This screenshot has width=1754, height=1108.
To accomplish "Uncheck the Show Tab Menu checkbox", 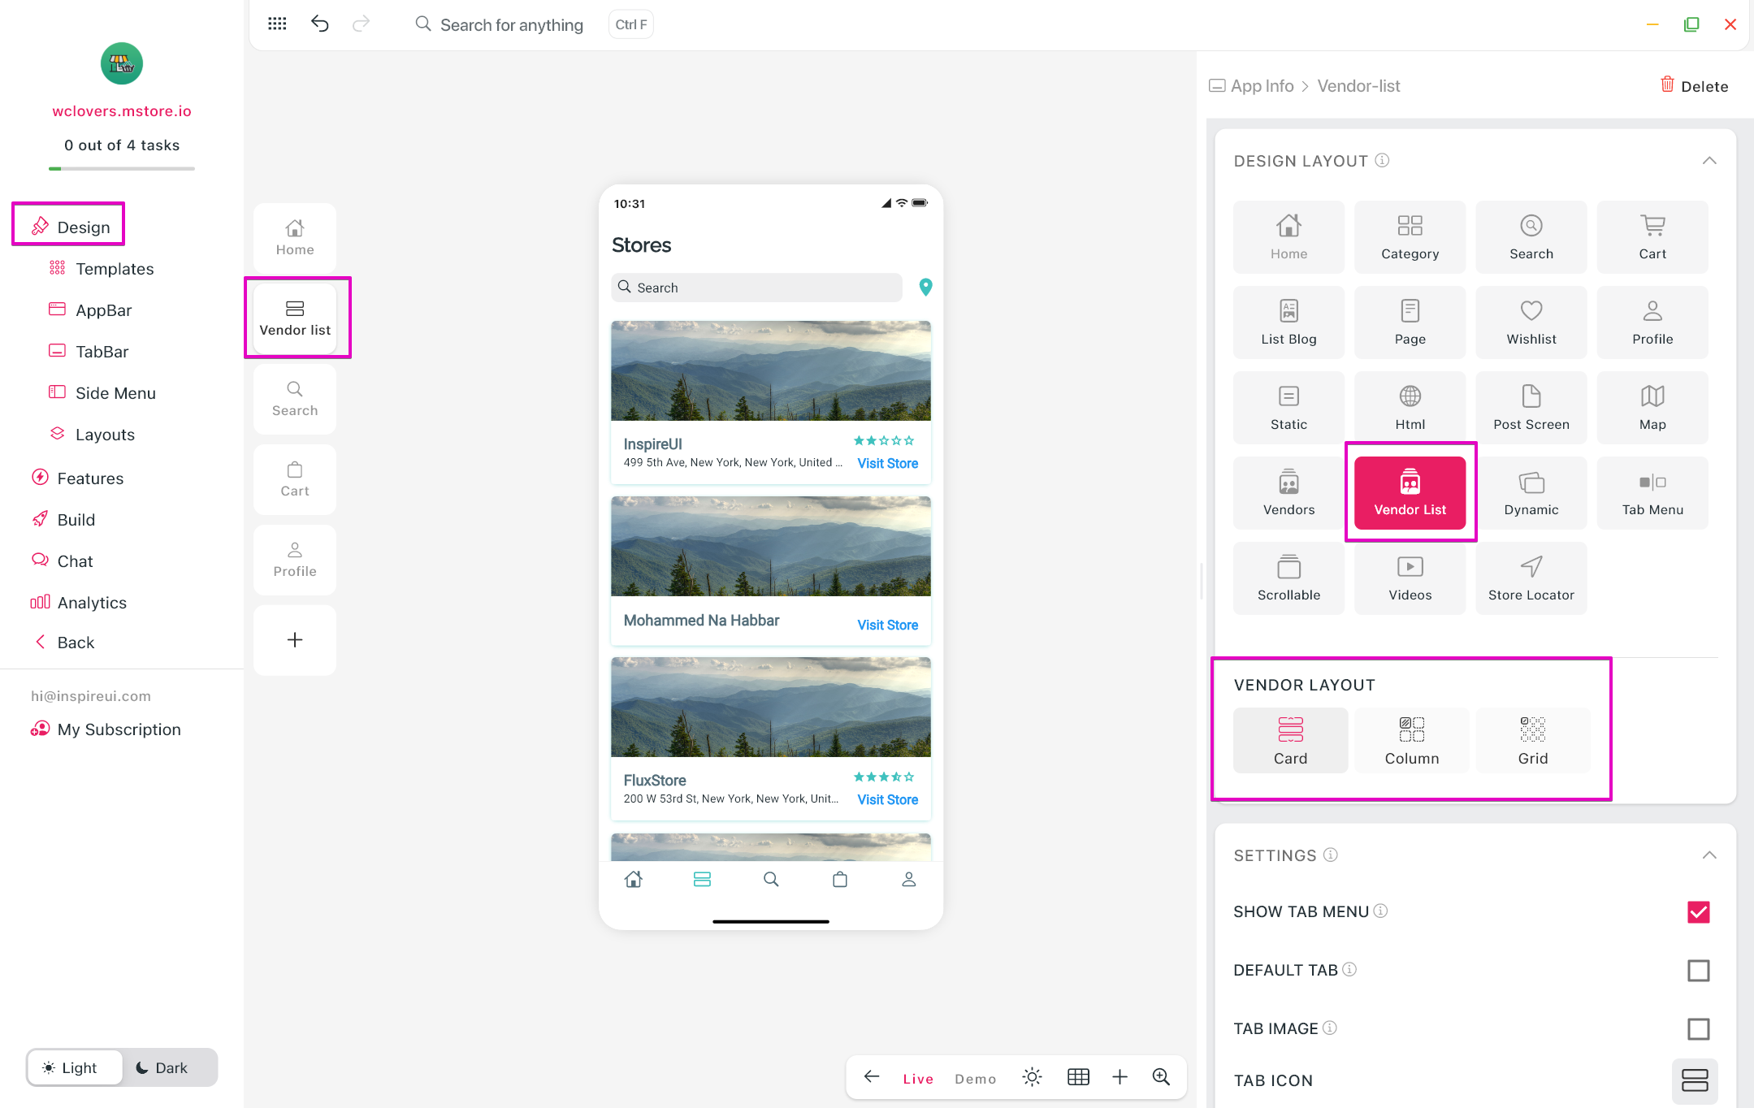I will 1698,911.
